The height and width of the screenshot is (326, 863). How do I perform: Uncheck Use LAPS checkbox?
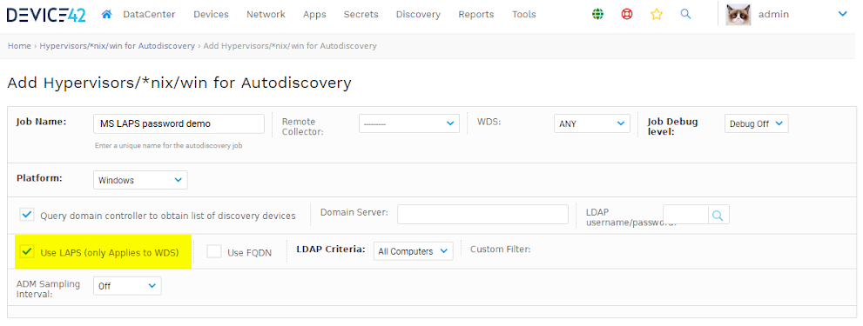[x=26, y=252]
